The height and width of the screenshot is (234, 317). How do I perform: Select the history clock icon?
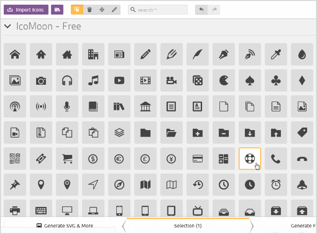(x=197, y=184)
